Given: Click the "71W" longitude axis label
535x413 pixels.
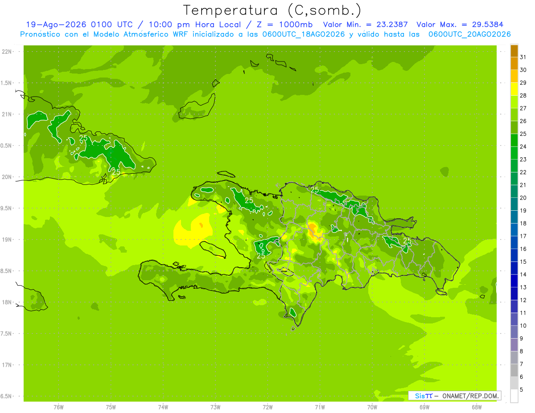Looking at the screenshot, I should pos(320,407).
